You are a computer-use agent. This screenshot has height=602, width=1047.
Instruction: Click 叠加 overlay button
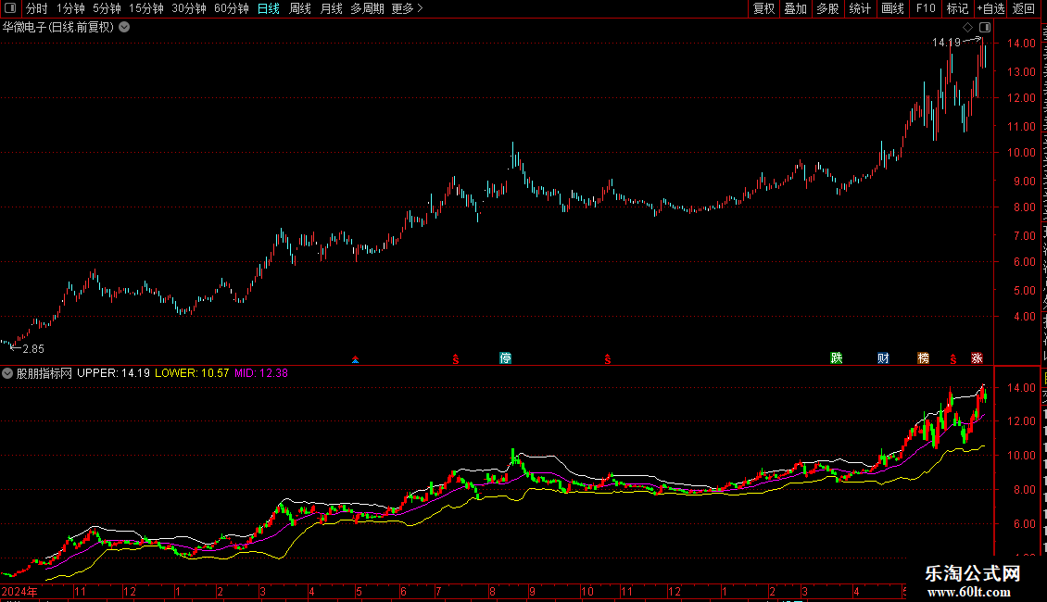(796, 8)
